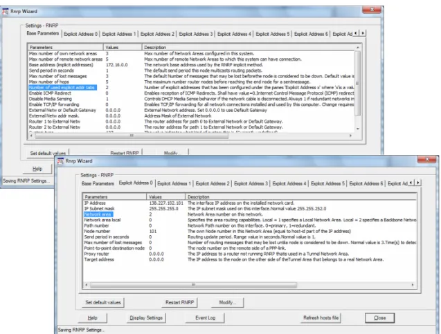
Task: Click the scroll-down arrow in the back window list
Action: click(358, 129)
